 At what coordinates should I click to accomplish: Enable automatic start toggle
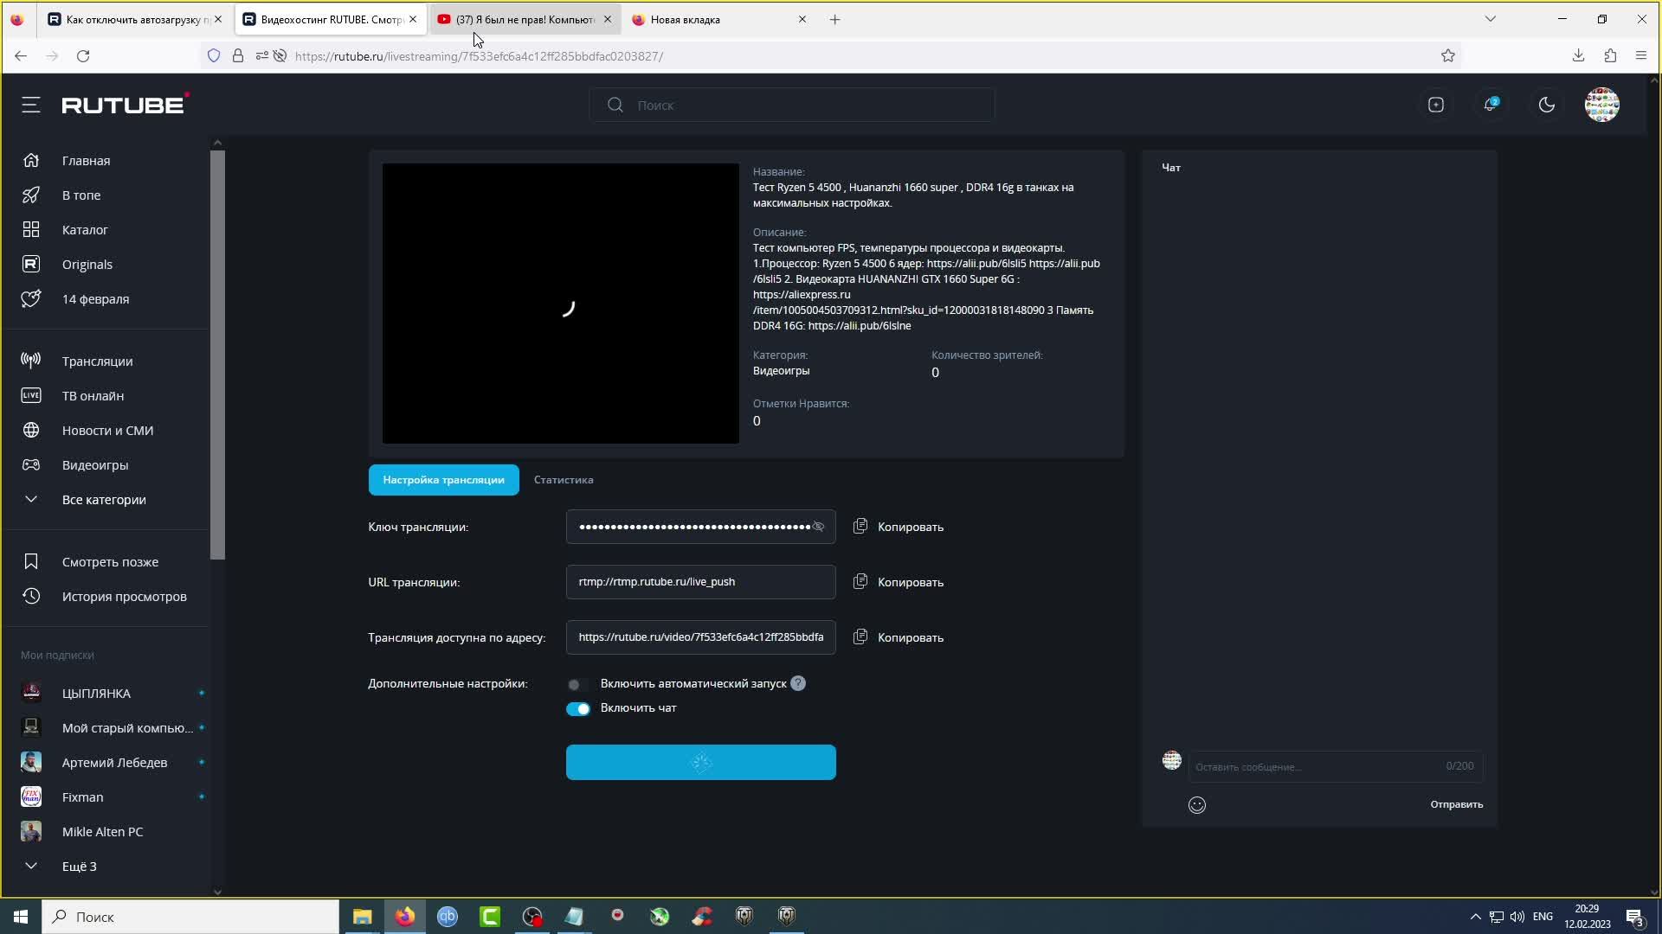pos(577,684)
